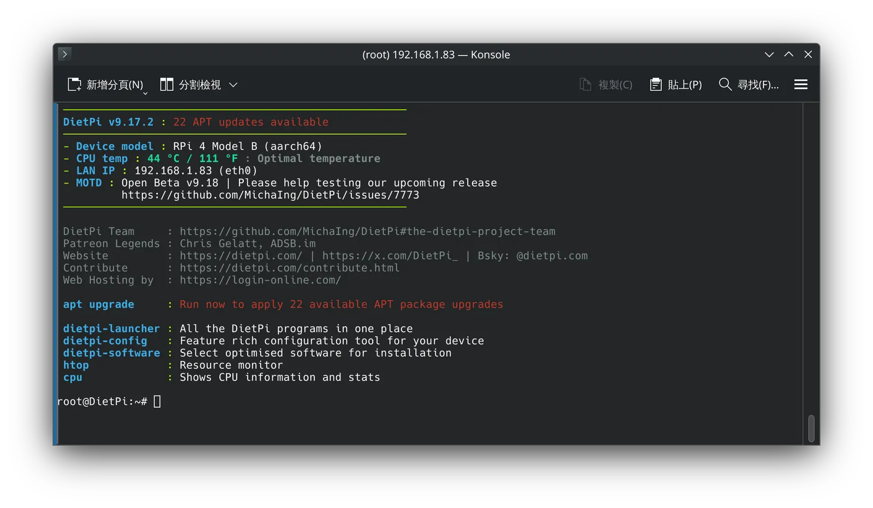The height and width of the screenshot is (508, 873).
Task: Click the 複製(C) copy button
Action: 606,85
